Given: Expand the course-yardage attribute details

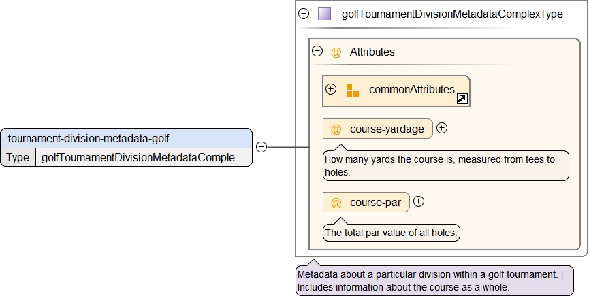Looking at the screenshot, I should coord(442,128).
